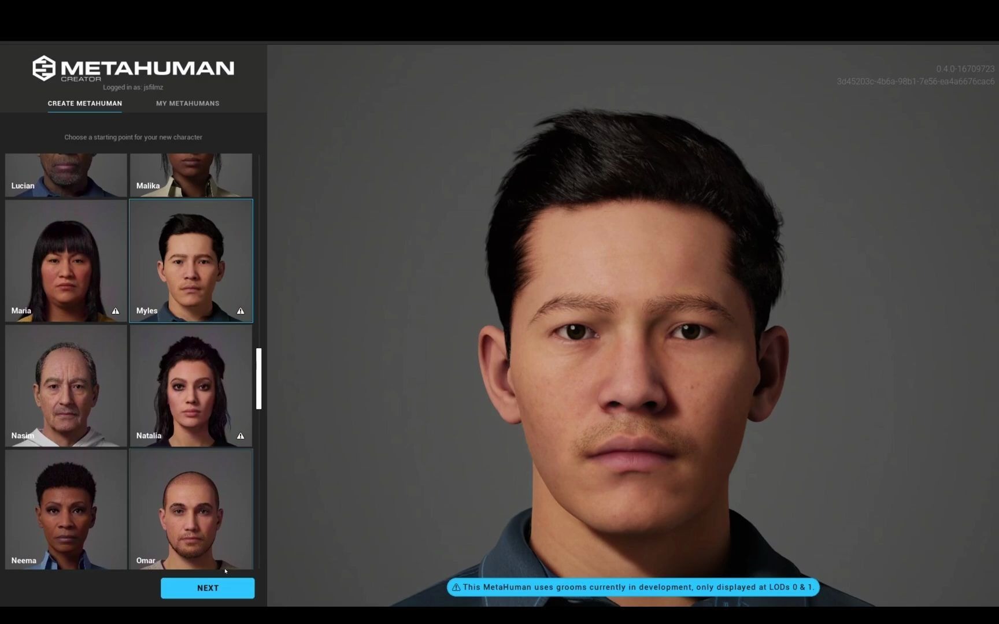
Task: Click the version number 0.4.0-16709723
Action: click(965, 69)
